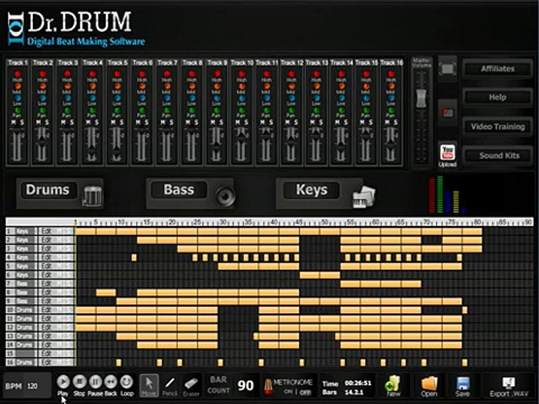Open the Bass editor
The image size is (539, 404).
179,190
